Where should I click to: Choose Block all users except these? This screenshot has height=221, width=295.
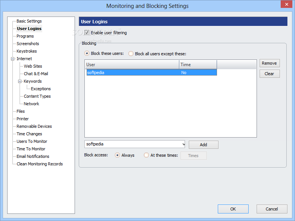131,54
